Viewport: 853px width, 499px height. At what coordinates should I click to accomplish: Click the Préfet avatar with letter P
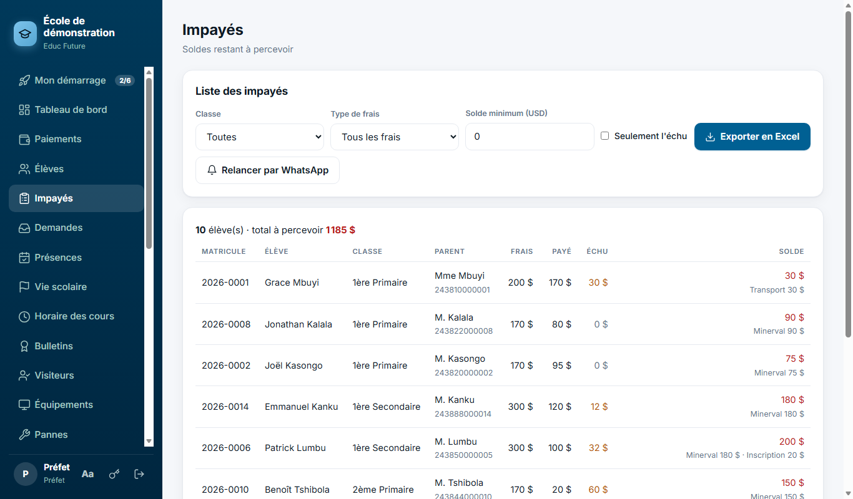click(x=26, y=474)
